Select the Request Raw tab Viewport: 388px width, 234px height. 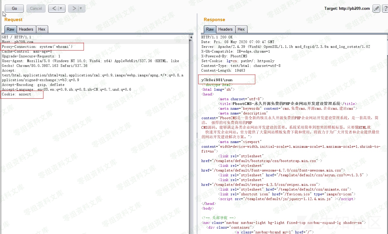click(10, 29)
